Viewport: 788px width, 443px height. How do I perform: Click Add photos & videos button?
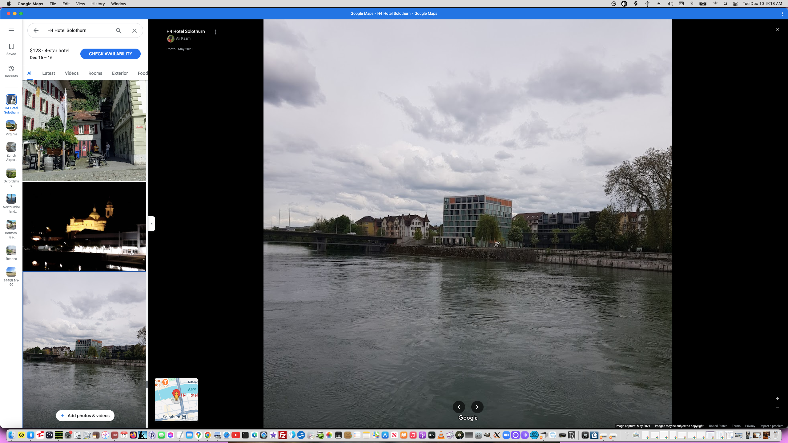coord(85,416)
